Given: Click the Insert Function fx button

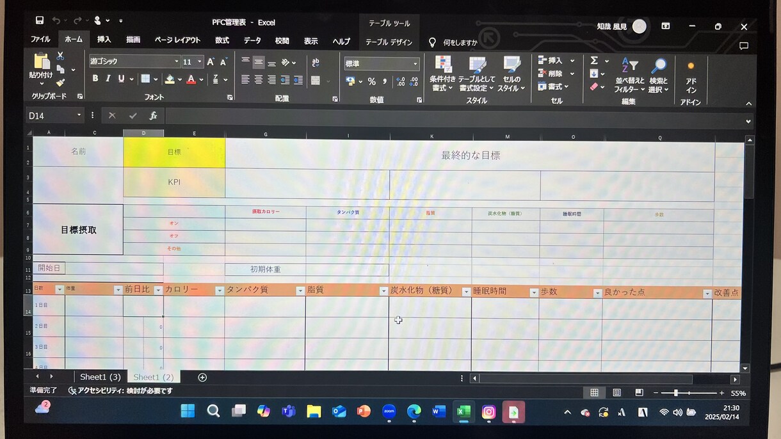Looking at the screenshot, I should click(154, 116).
